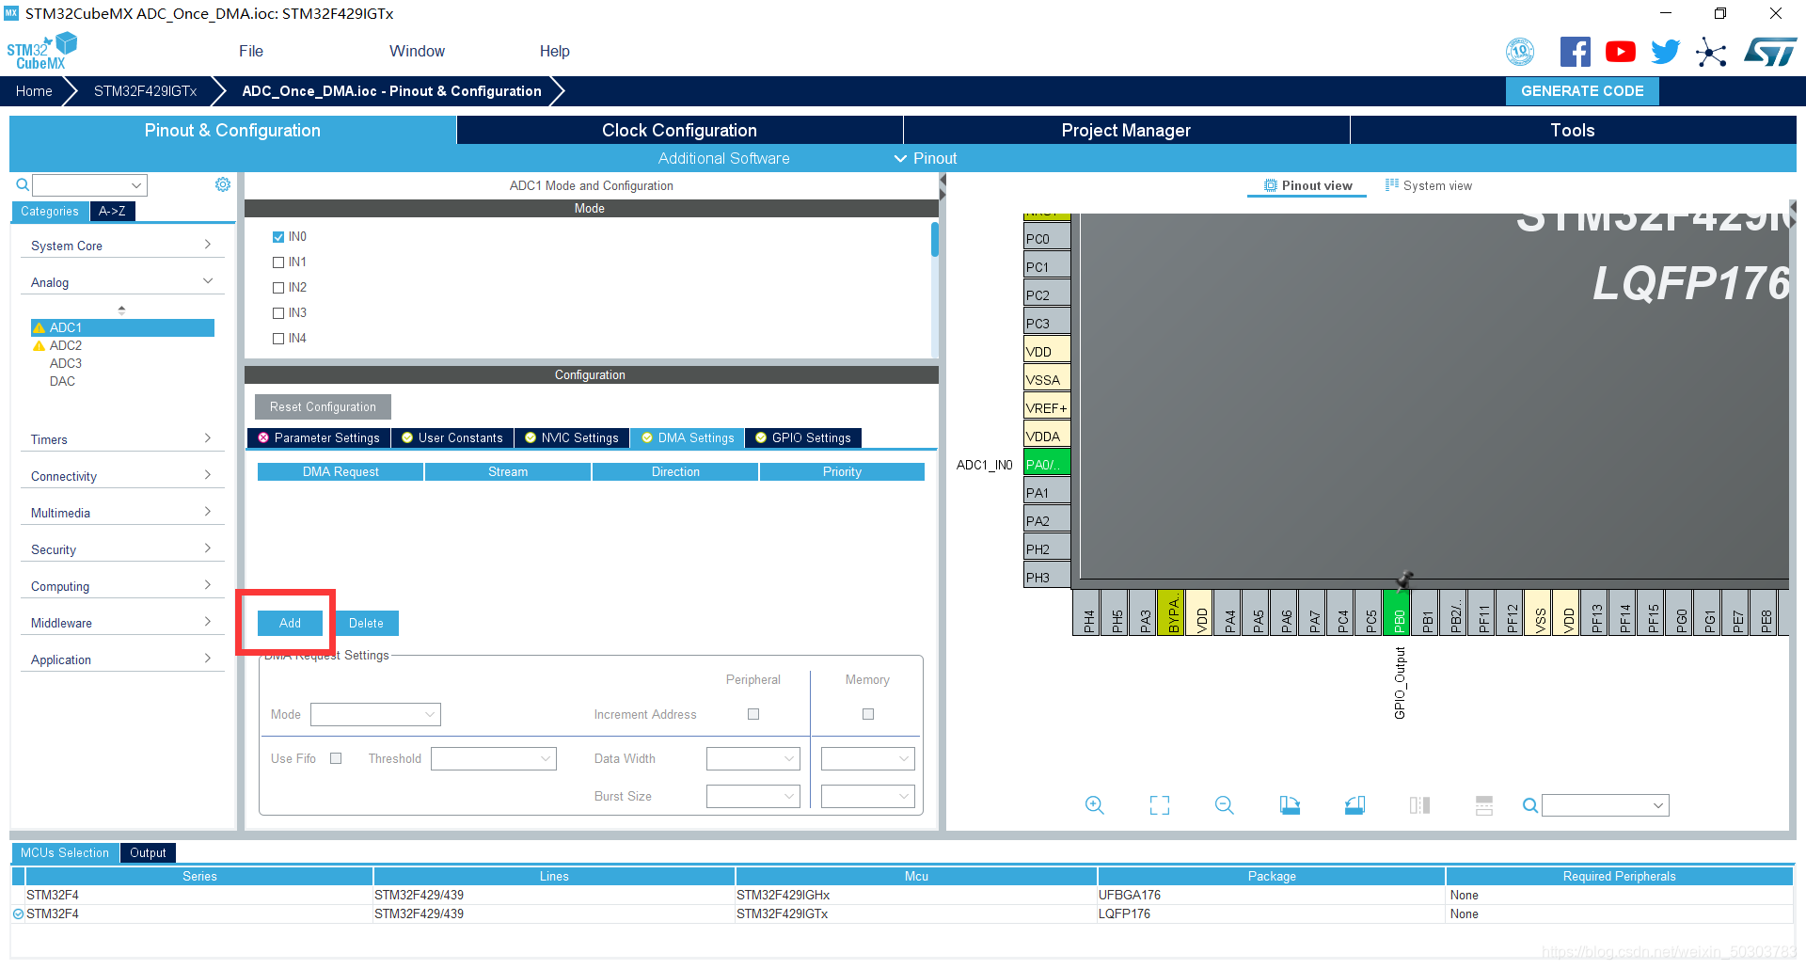Switch to Project Manager tab

pos(1126,130)
